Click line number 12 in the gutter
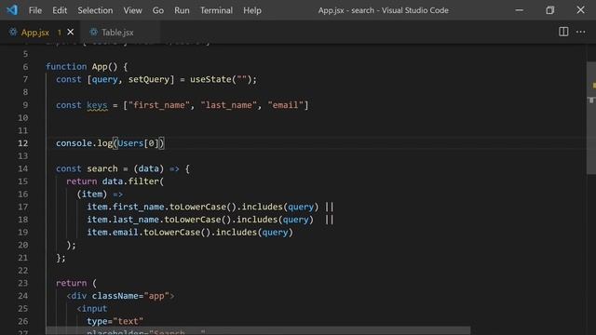 point(22,143)
